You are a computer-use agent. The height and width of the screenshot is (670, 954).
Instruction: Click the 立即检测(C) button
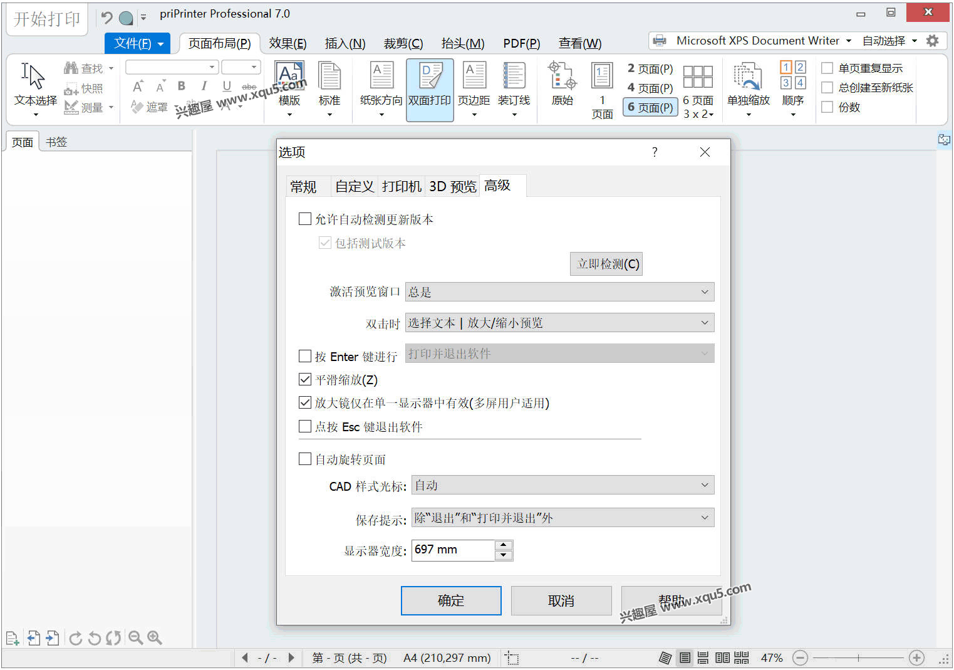pyautogui.click(x=606, y=264)
